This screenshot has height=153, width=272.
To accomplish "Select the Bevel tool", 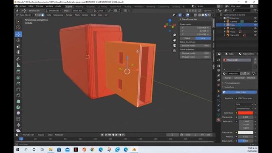I will coord(18,84).
